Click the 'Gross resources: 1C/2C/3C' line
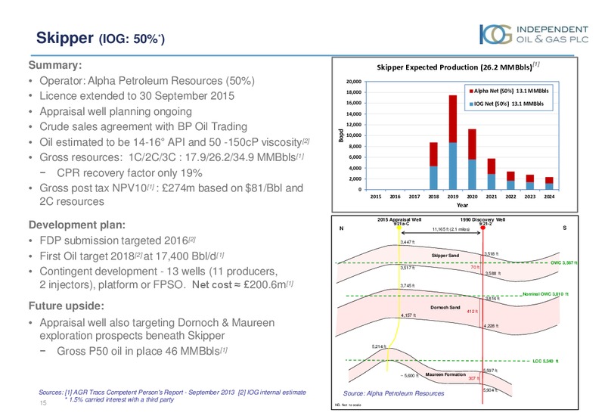Viewport: 605px width, 419px height. click(x=172, y=157)
